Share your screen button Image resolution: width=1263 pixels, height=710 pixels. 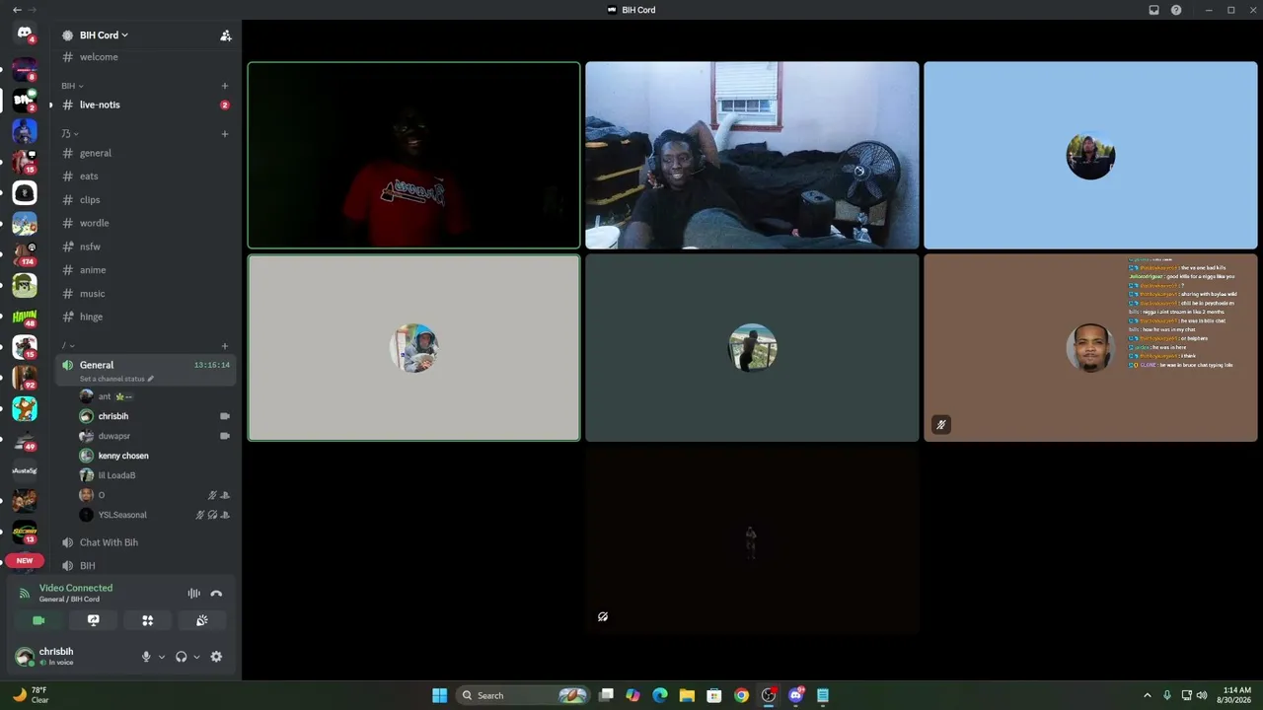click(94, 620)
